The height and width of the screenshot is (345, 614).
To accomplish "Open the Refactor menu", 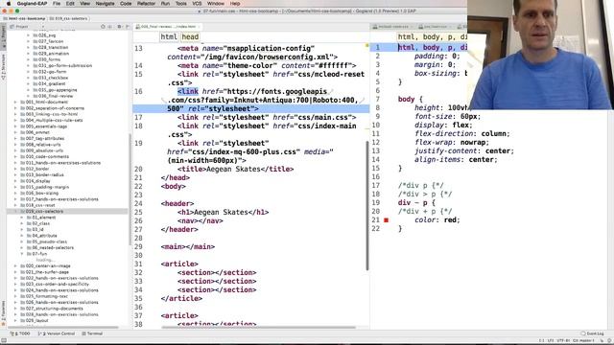I will click(x=146, y=4).
